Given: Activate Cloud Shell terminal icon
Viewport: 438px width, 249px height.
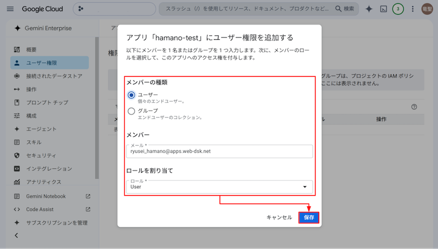Looking at the screenshot, I should pyautogui.click(x=384, y=9).
